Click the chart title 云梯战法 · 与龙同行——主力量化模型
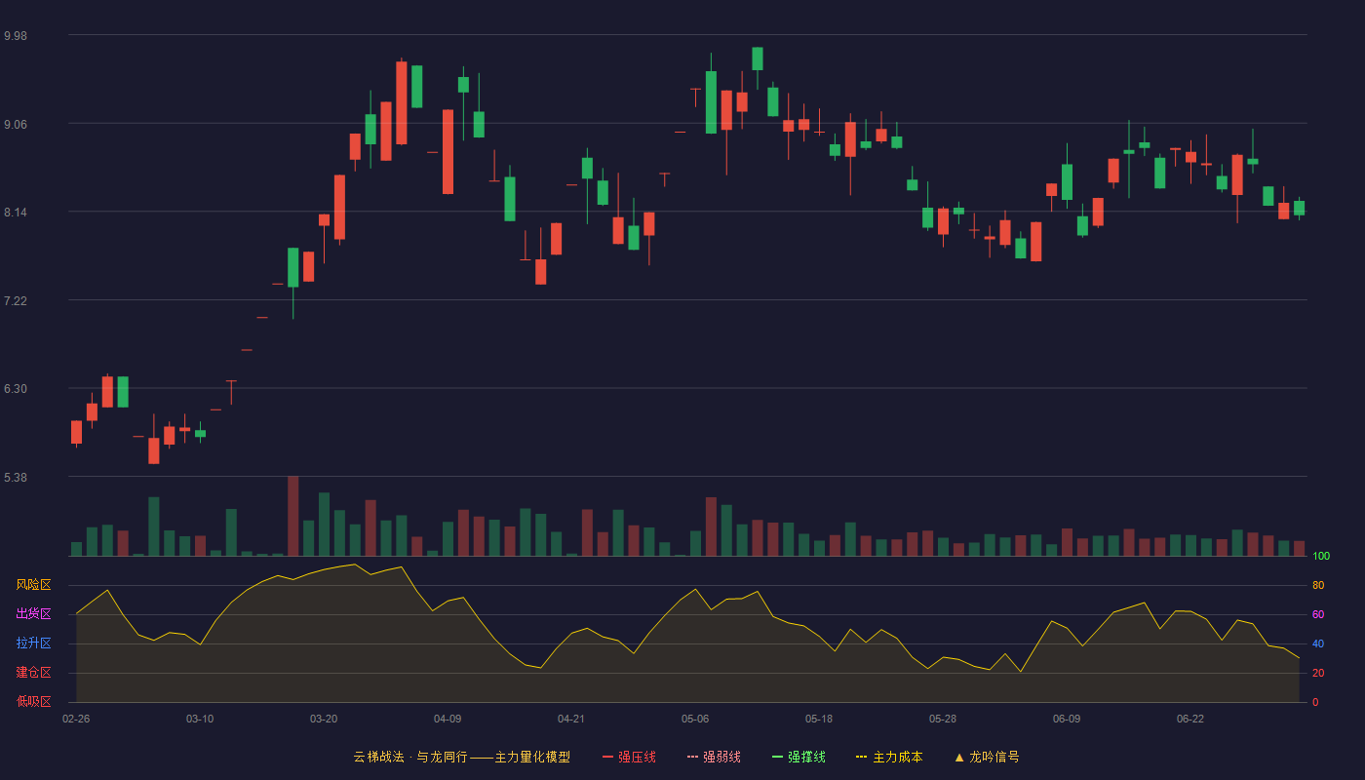This screenshot has width=1365, height=780. tap(462, 757)
